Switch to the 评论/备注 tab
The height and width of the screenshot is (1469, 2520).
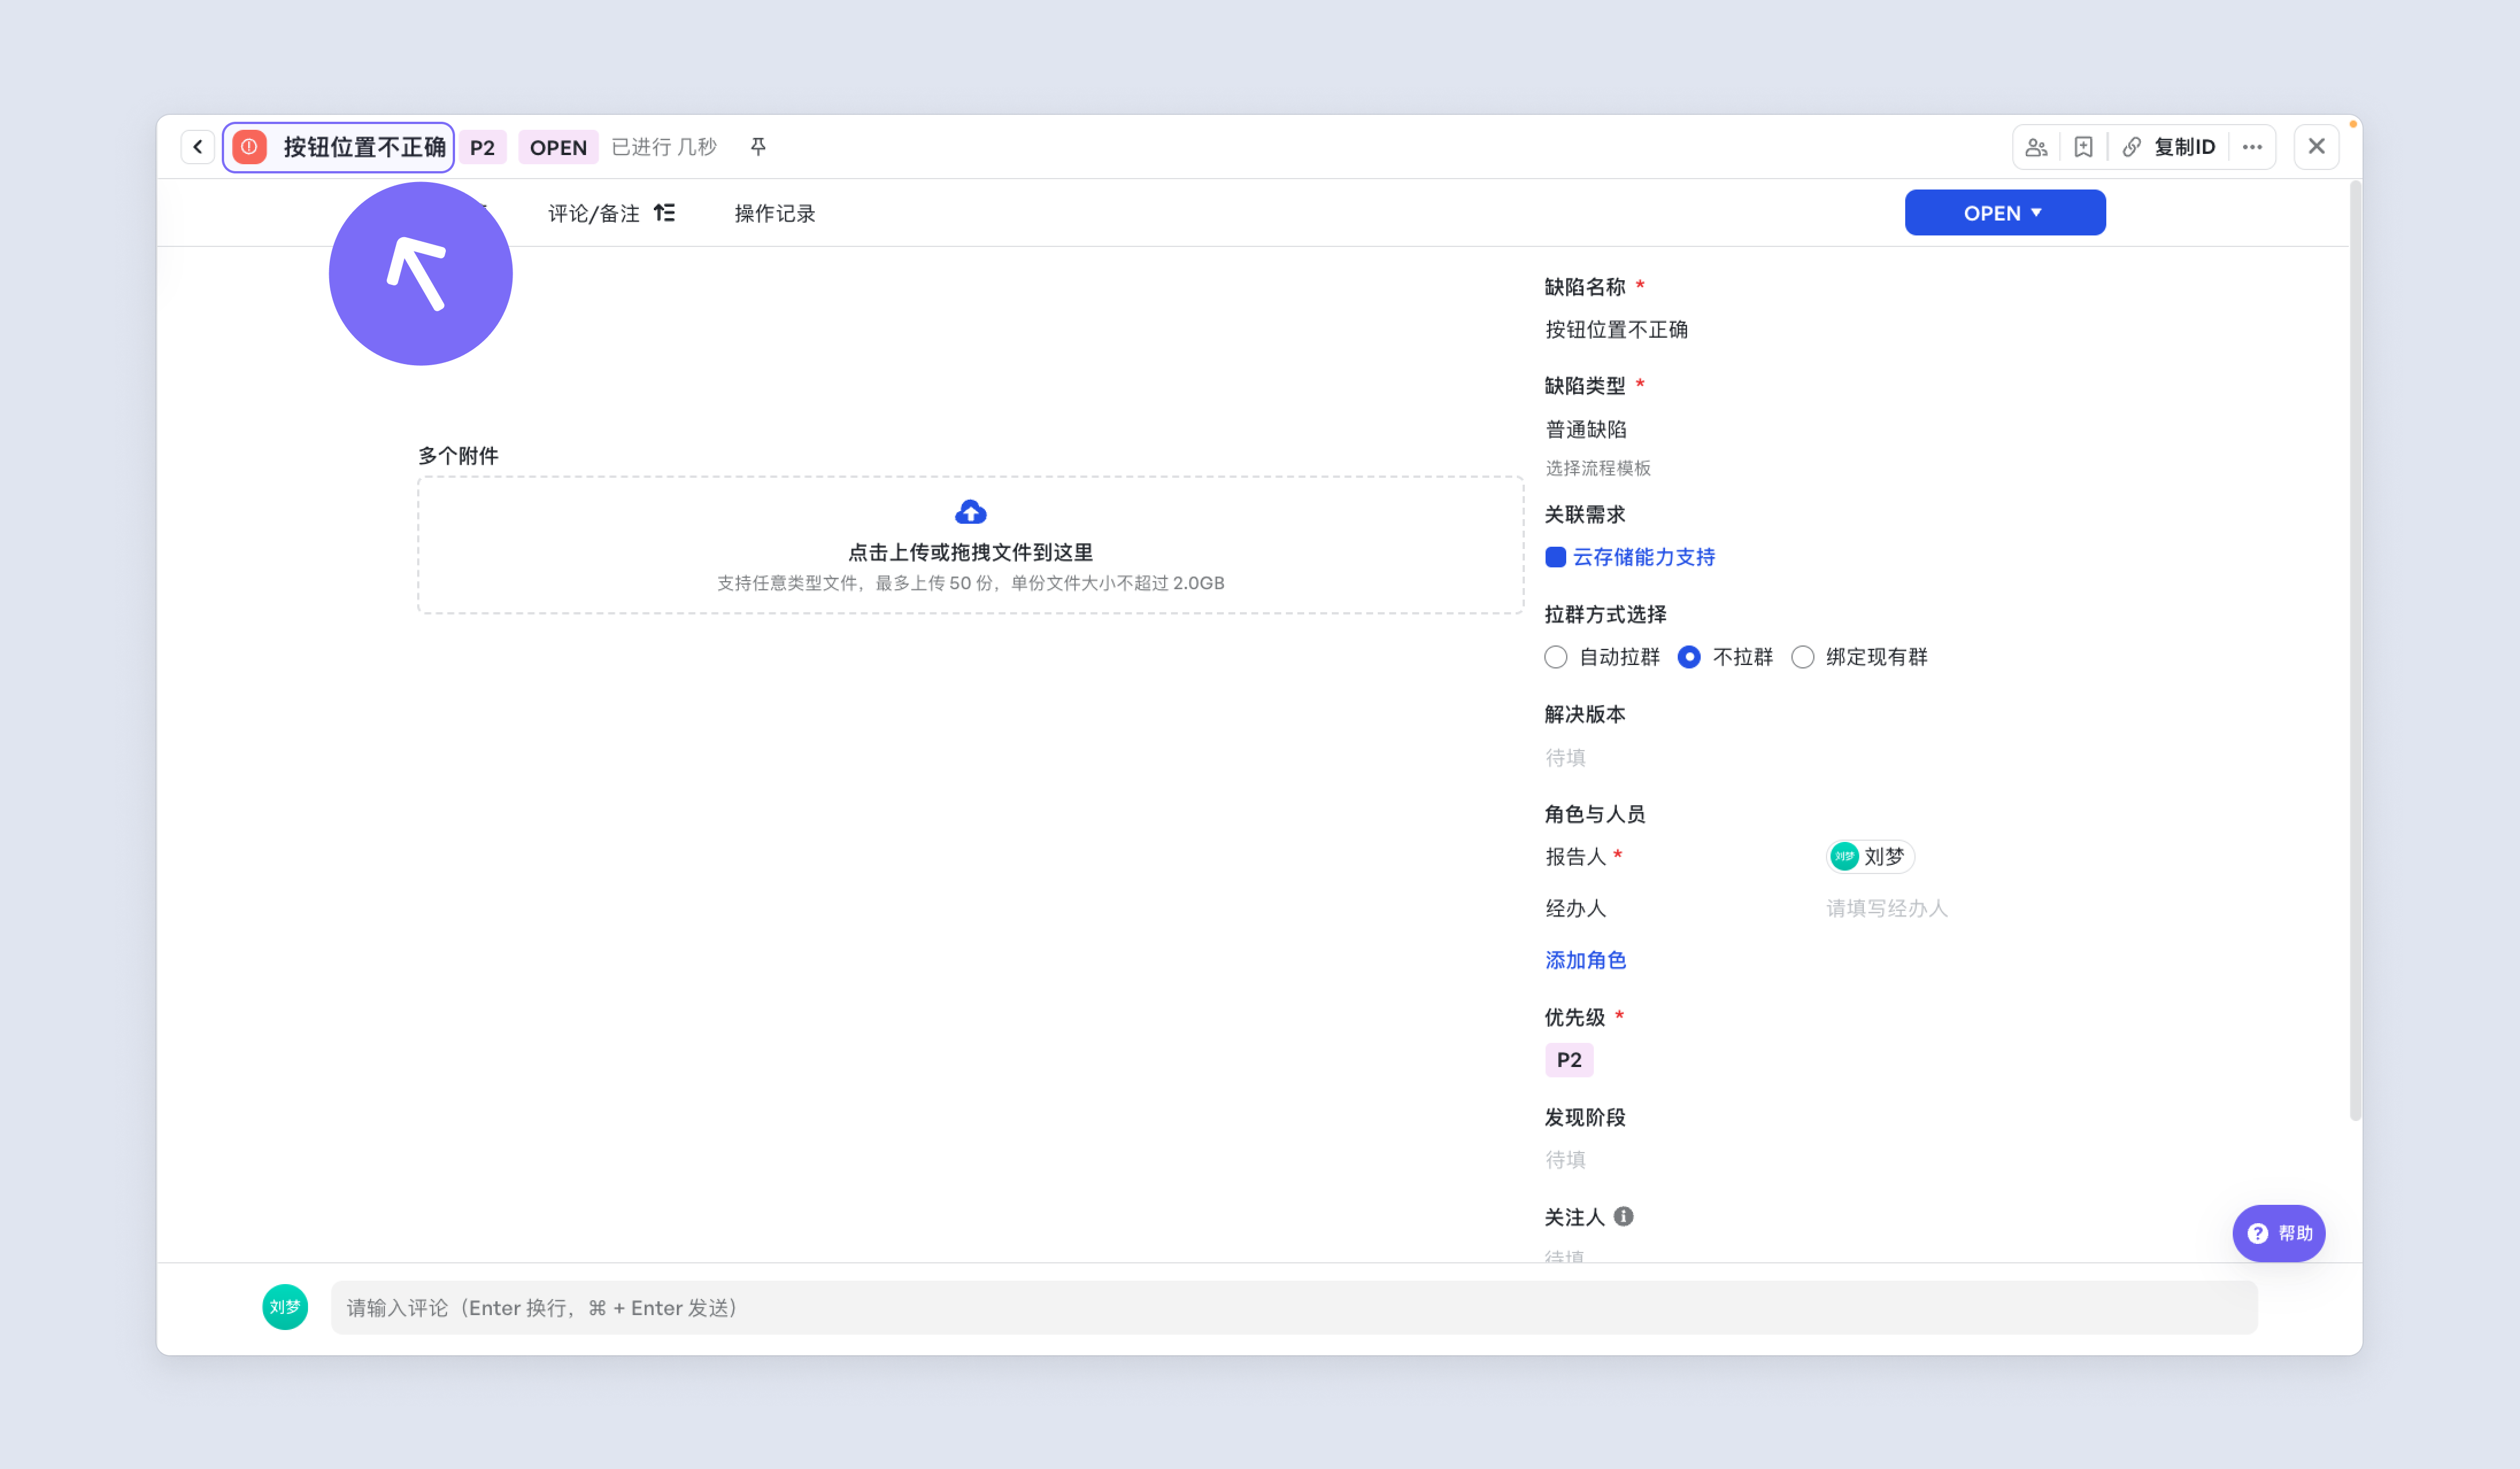point(593,214)
